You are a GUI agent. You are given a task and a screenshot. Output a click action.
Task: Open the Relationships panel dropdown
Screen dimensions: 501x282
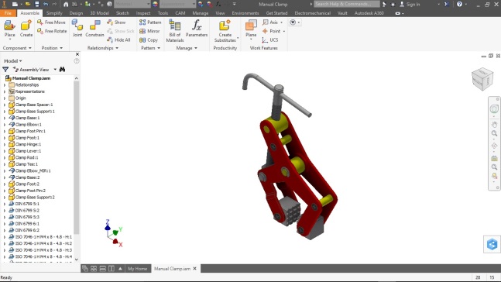pos(103,48)
